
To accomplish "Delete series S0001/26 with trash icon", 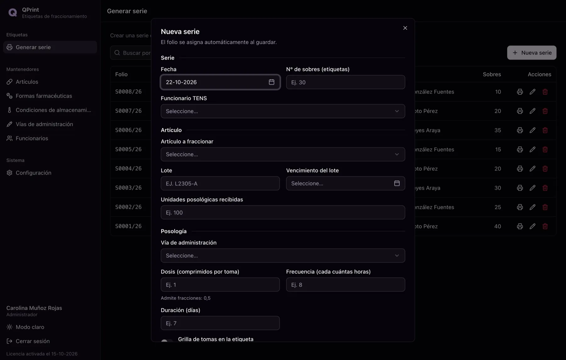I will tap(545, 226).
